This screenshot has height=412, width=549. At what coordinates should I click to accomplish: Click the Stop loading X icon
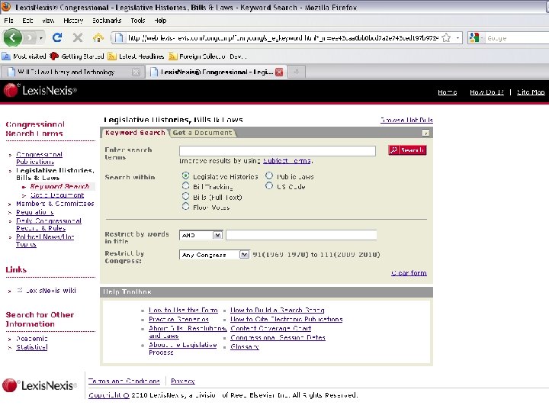78,37
